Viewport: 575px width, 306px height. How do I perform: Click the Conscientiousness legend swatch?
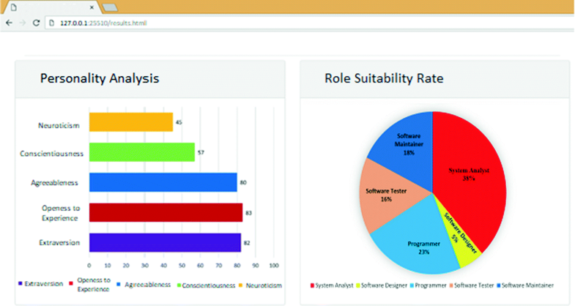179,286
